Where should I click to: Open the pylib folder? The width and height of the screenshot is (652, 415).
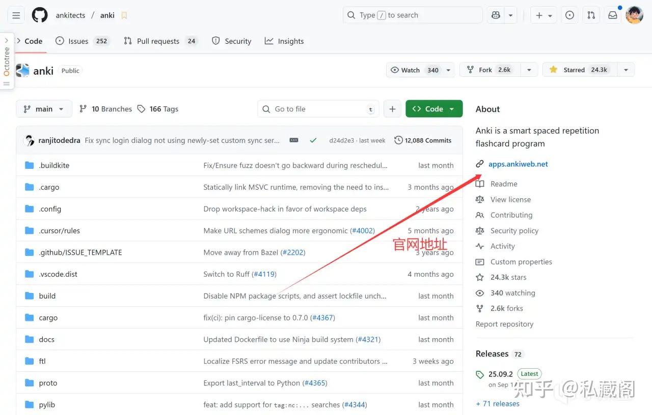(x=47, y=405)
